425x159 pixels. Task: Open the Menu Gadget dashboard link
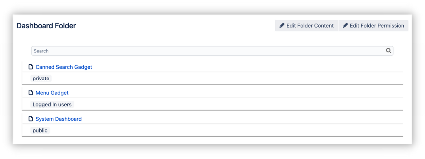pyautogui.click(x=52, y=93)
